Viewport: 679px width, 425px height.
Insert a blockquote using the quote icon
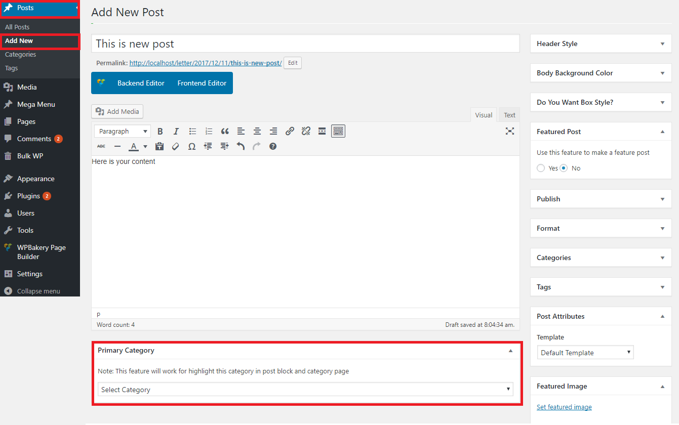tap(225, 132)
